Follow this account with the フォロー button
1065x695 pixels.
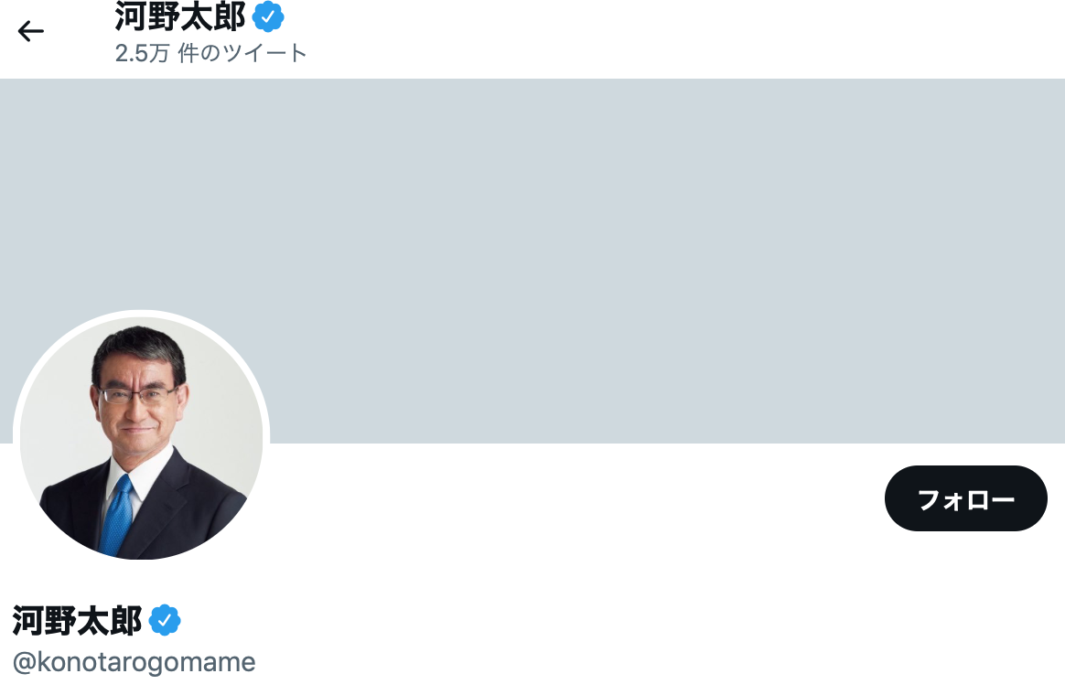pyautogui.click(x=965, y=498)
